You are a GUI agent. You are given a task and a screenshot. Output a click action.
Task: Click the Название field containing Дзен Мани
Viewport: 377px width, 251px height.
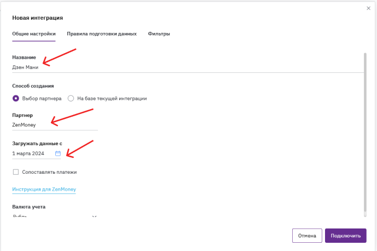coord(188,67)
